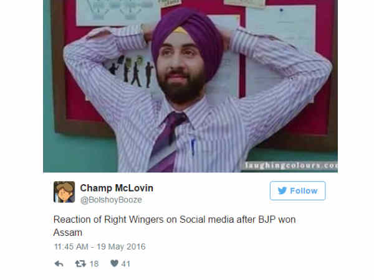Screen dimensions: 374x280
Task: Like the tweet with the heart icon
Action: point(115,263)
